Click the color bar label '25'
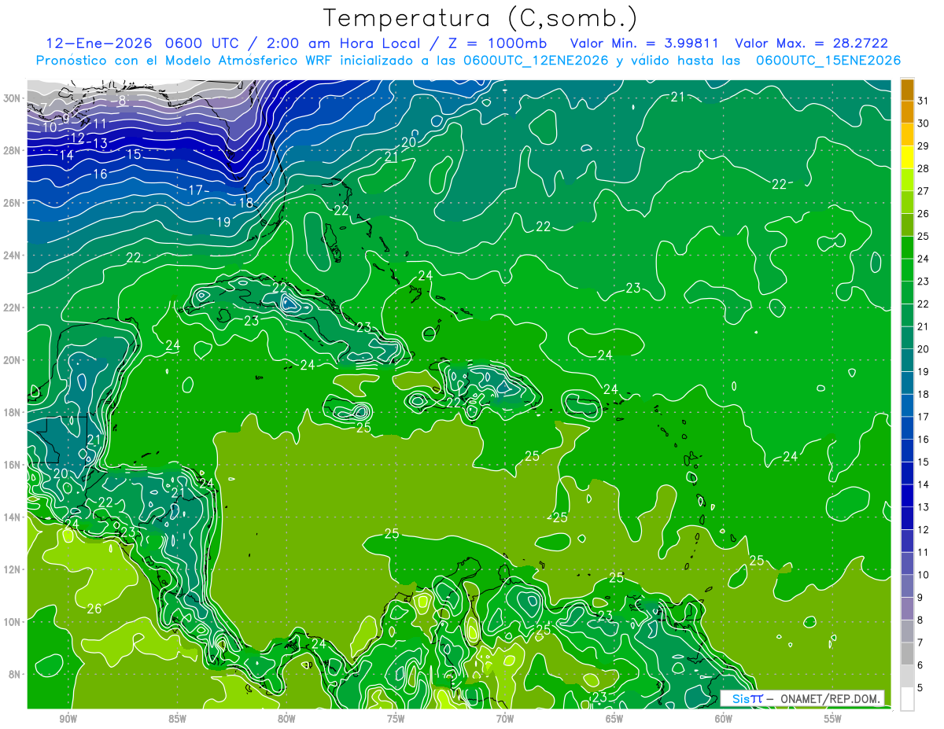 [x=924, y=236]
